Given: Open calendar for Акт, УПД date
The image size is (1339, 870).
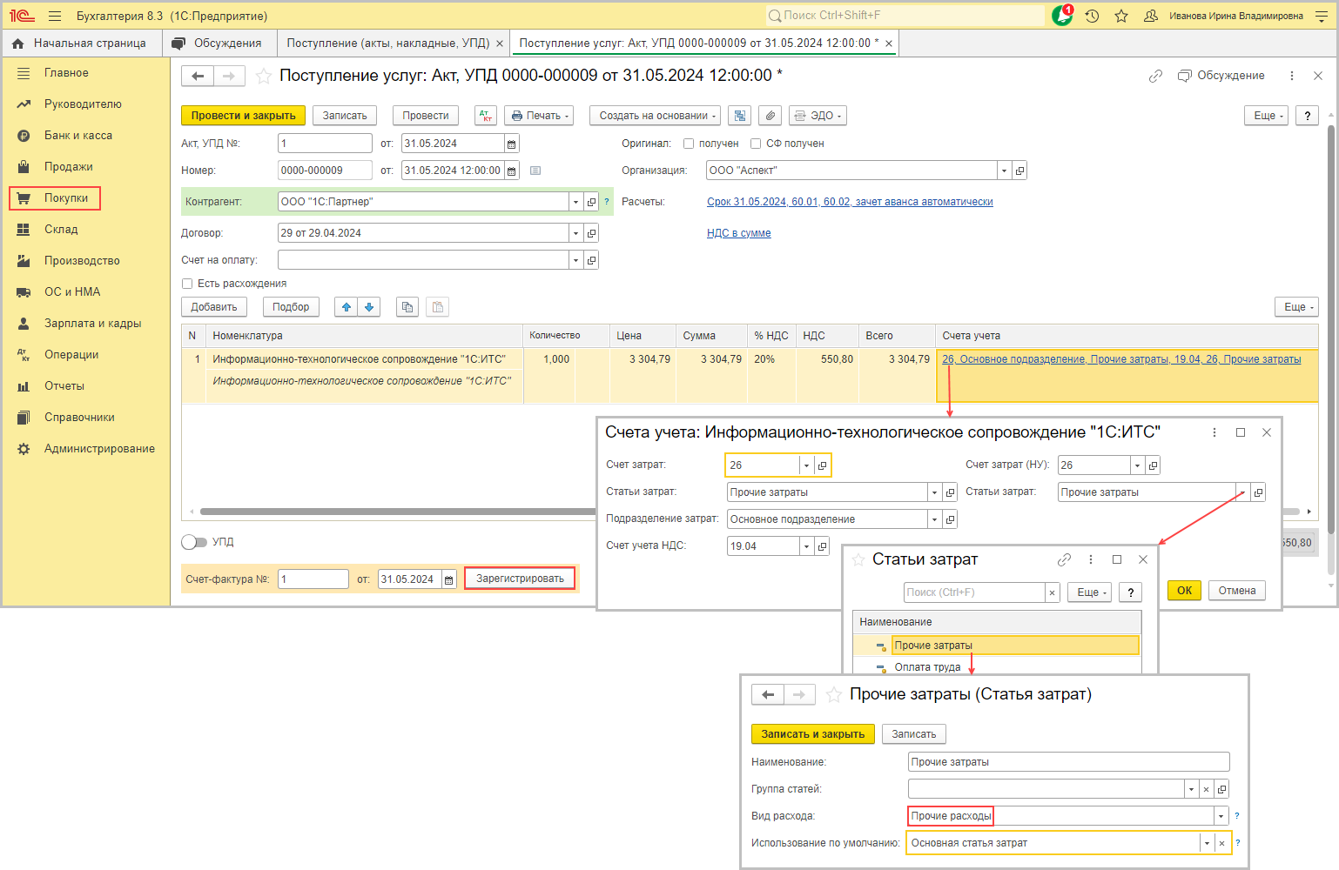Looking at the screenshot, I should coord(512,144).
